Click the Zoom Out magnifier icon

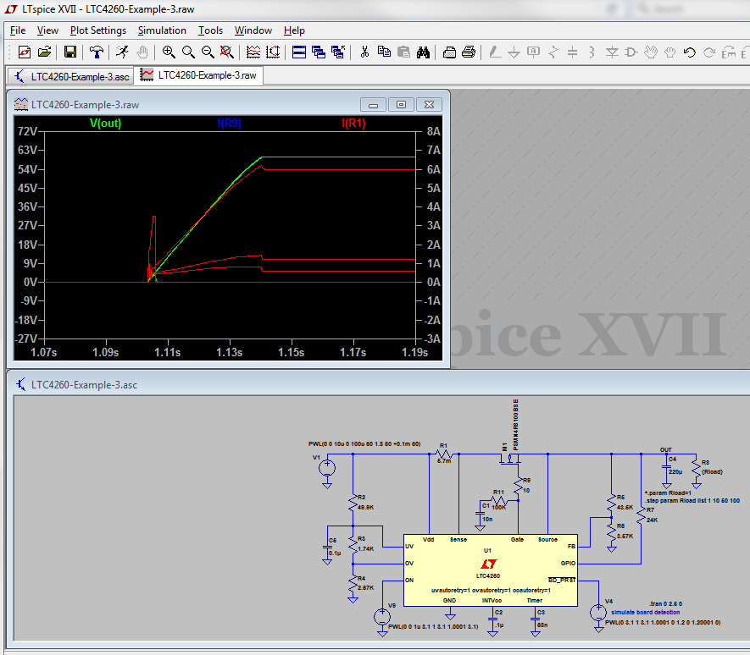point(208,52)
